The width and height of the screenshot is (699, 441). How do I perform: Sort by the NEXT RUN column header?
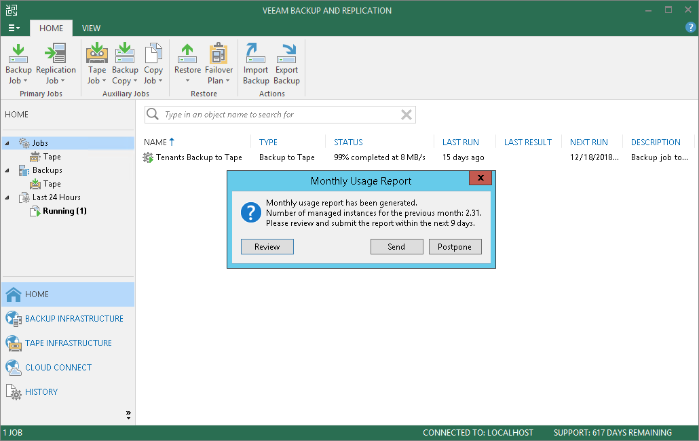click(588, 142)
